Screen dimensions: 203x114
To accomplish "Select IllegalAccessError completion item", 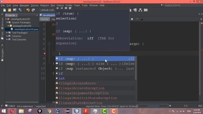I will pyautogui.click(x=95, y=83).
